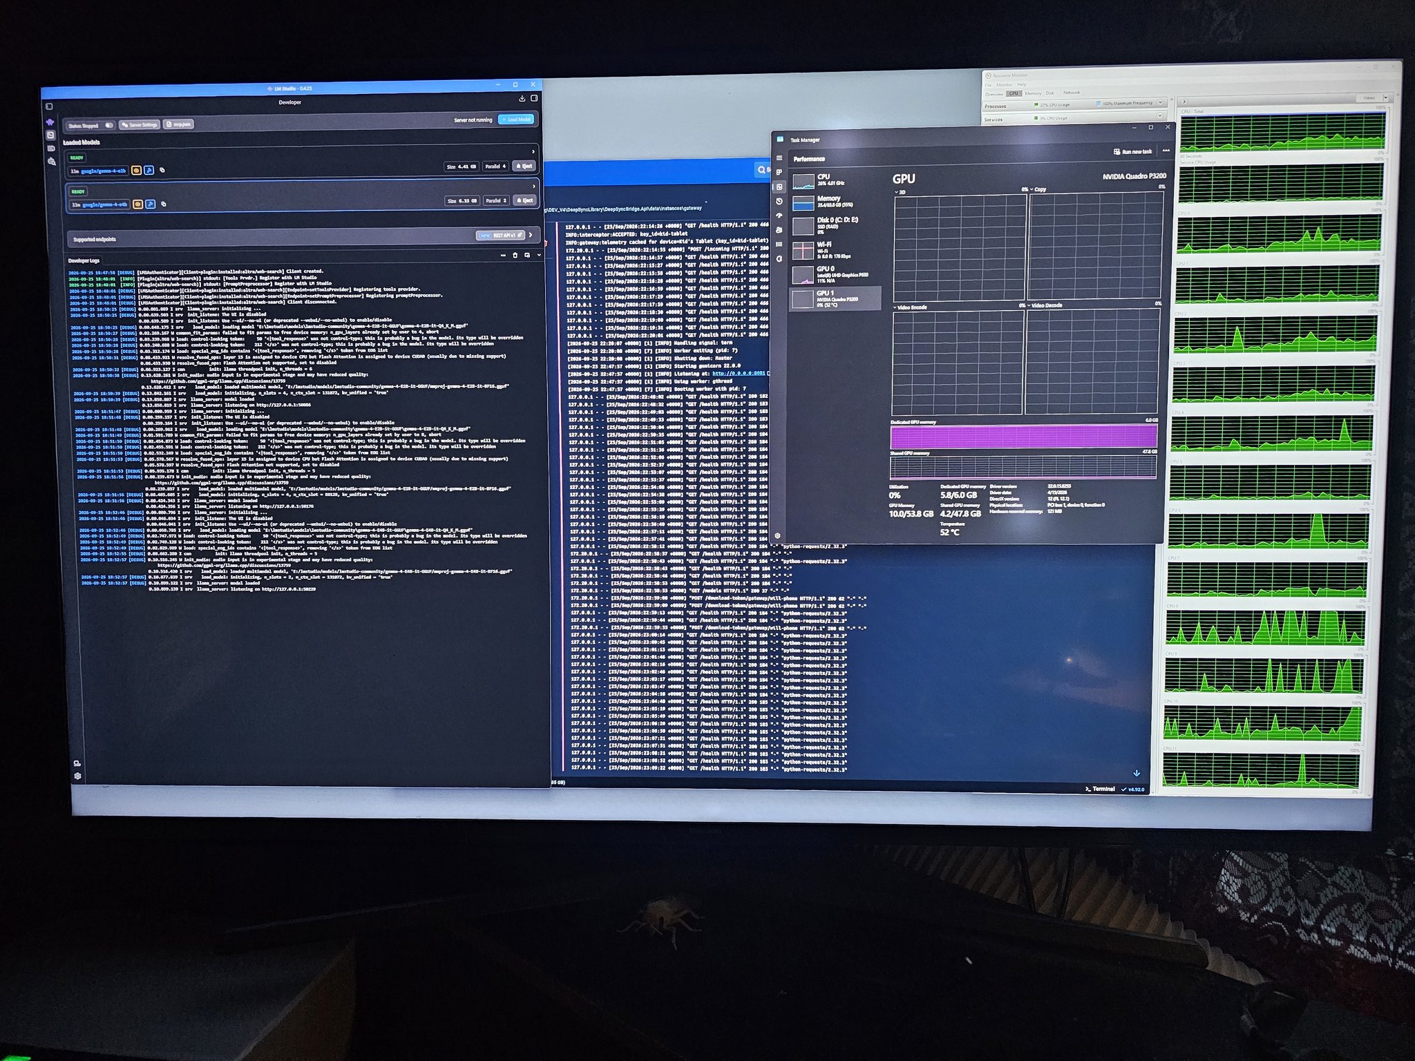Switch to Network tab in Resource Monitor
The width and height of the screenshot is (1415, 1061).
click(1072, 93)
